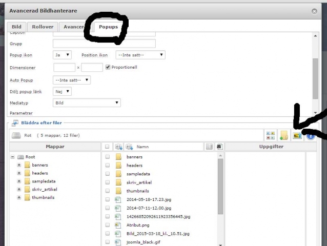This screenshot has width=327, height=246.
Task: Toggle the Proportionell checkbox
Action: [108, 67]
